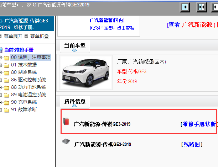Click the 当前:维修手册 tree root
218x167 pixels.
click(x=19, y=50)
